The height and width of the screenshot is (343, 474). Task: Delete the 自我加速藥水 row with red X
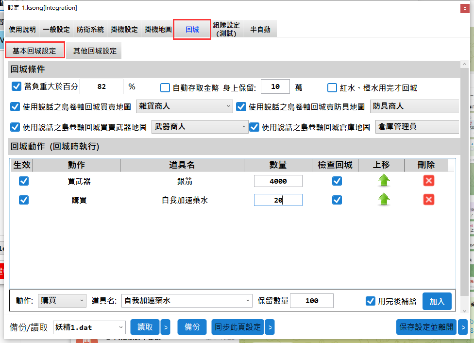pyautogui.click(x=428, y=200)
